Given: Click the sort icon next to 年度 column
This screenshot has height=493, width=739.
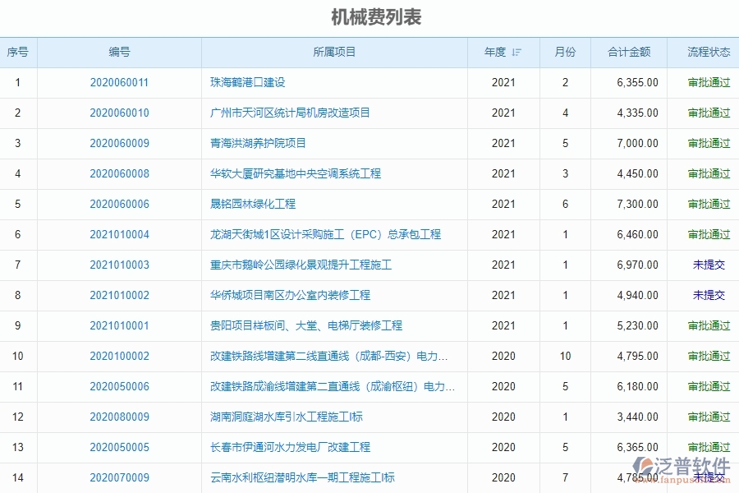Looking at the screenshot, I should (516, 52).
